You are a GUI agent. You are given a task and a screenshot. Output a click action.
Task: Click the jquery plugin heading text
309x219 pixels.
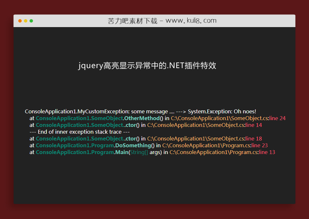pyautogui.click(x=147, y=65)
